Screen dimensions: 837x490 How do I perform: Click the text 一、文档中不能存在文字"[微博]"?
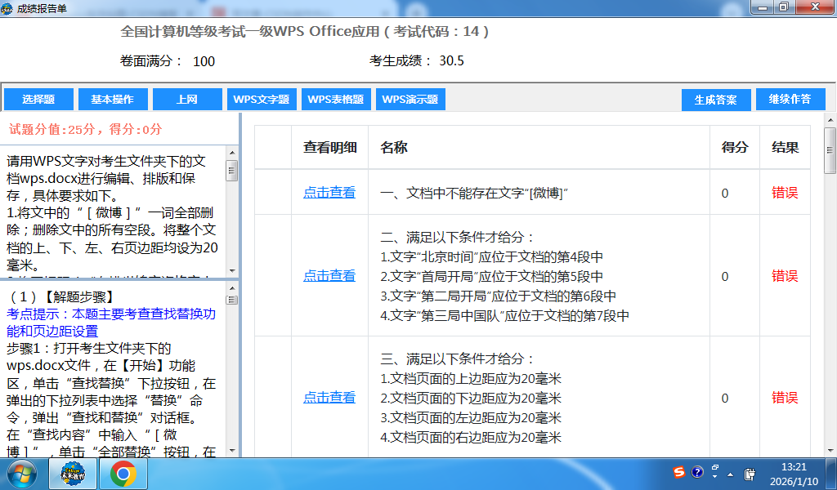[474, 193]
